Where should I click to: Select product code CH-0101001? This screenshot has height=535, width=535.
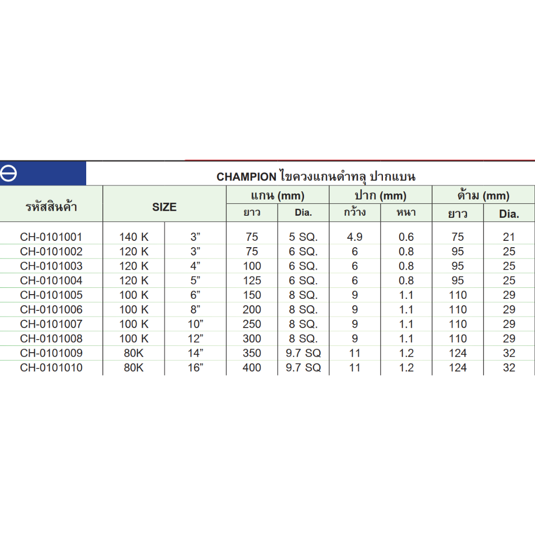(51, 237)
